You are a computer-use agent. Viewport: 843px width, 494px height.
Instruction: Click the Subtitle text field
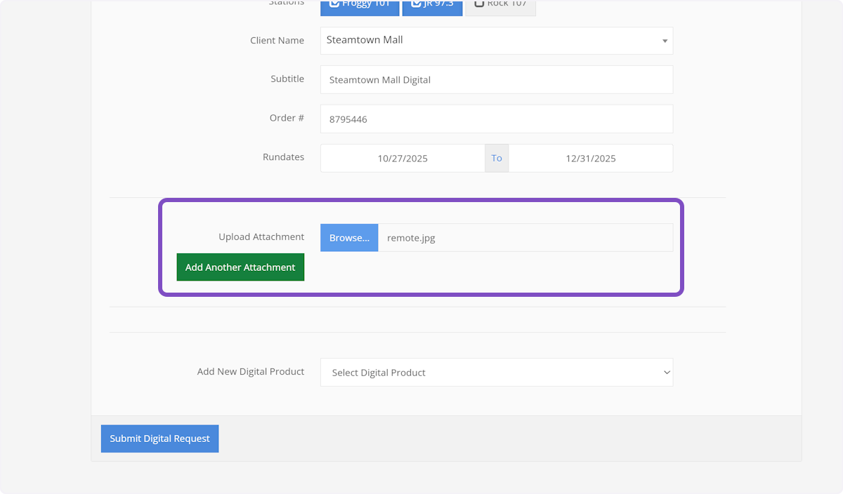click(x=496, y=80)
